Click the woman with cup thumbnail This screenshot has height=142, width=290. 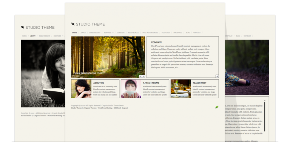coord(131,89)
